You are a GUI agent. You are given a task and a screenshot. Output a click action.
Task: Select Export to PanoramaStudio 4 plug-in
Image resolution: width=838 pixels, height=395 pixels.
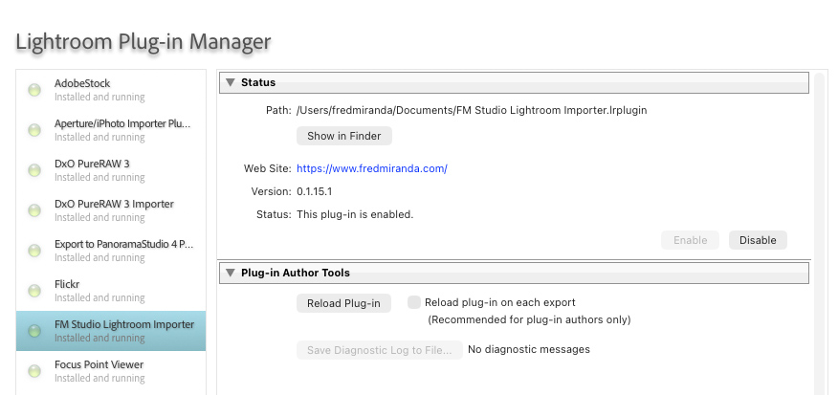[x=111, y=251]
